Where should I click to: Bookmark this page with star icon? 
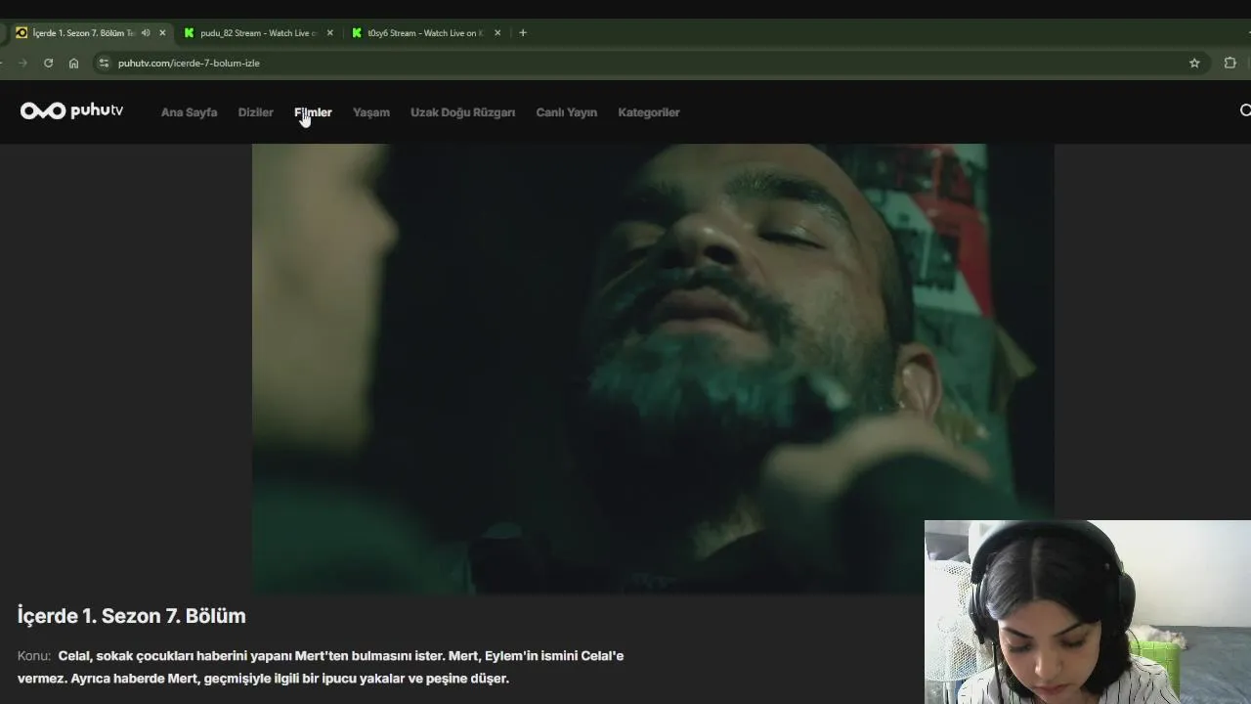click(1194, 63)
